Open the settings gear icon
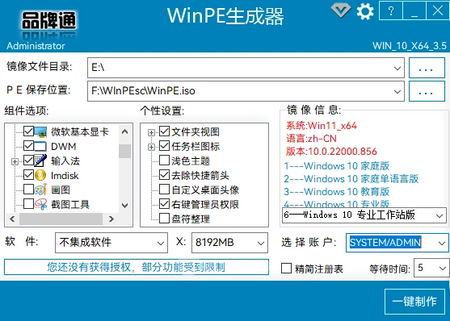This screenshot has height=321, width=450. click(x=365, y=11)
